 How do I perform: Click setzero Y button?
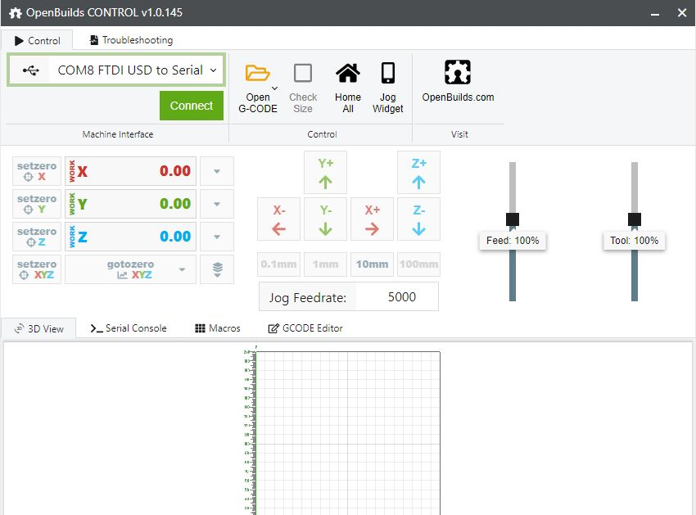click(37, 204)
